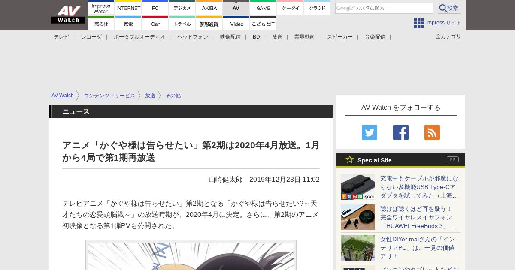This screenshot has width=515, height=270.
Task: Click the 検索 search button
Action: 449,8
